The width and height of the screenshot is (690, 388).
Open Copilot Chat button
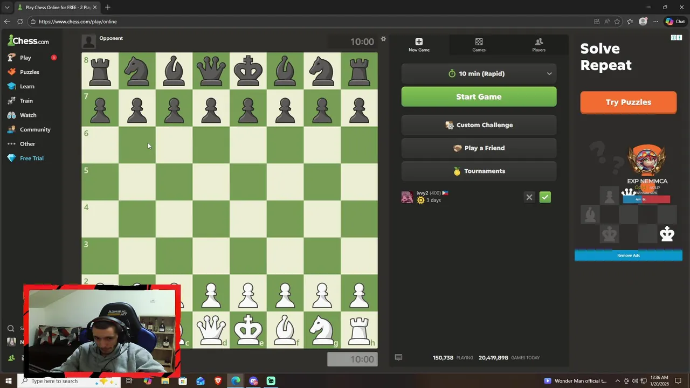click(x=675, y=22)
